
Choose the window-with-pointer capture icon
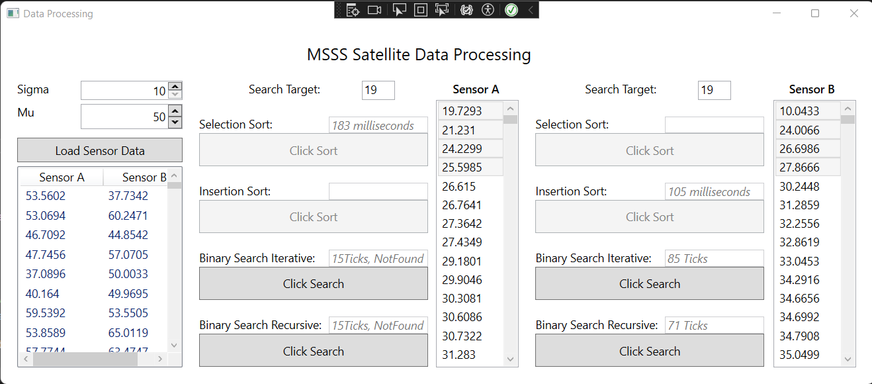[442, 10]
